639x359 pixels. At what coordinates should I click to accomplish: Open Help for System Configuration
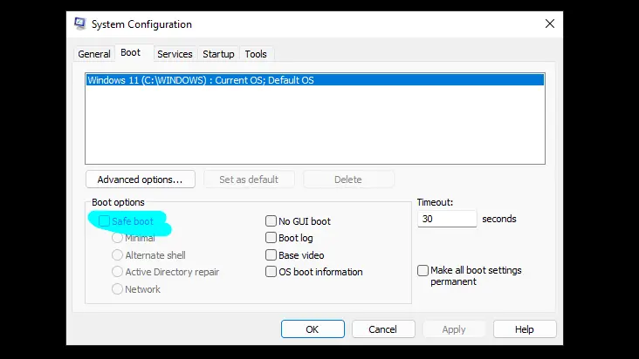click(525, 329)
